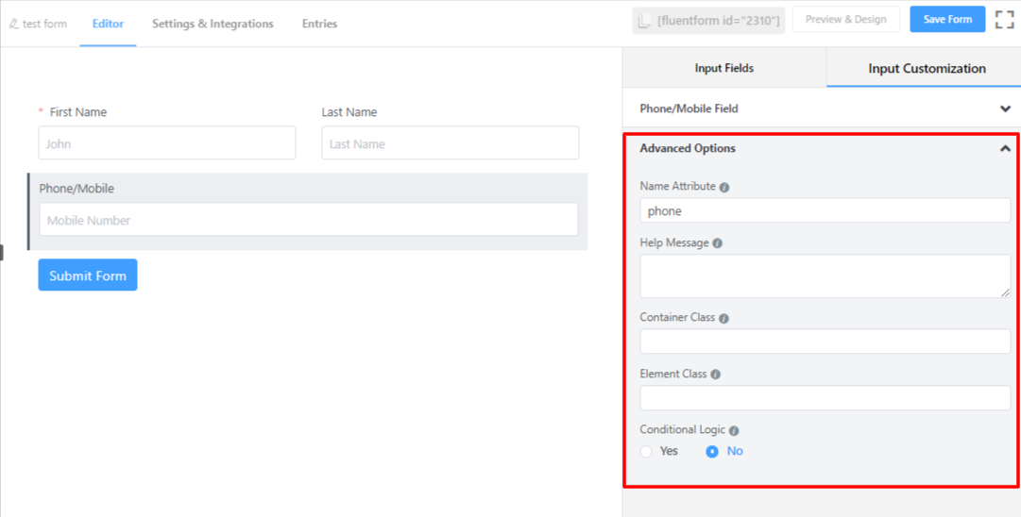The width and height of the screenshot is (1021, 517).
Task: Open Preview & Design
Action: (845, 20)
